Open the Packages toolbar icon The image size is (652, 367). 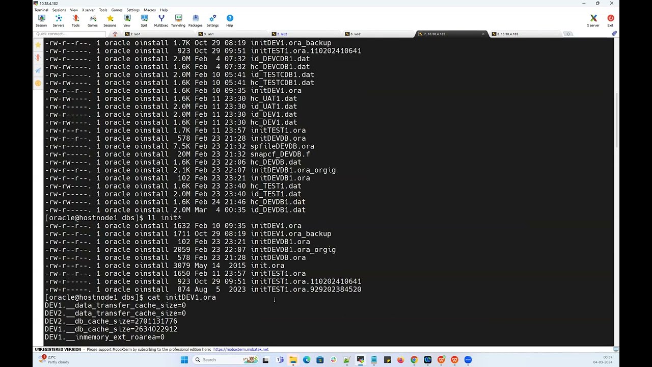click(196, 20)
